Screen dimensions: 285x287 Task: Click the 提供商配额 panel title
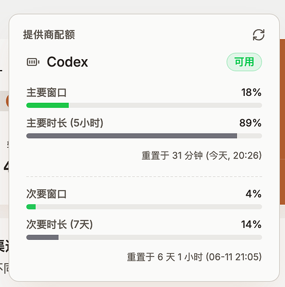49,34
